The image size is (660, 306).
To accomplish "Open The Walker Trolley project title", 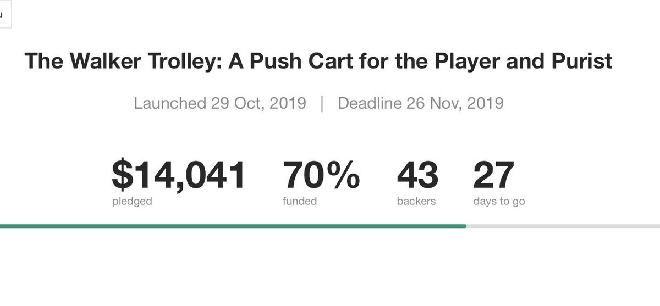I will (318, 62).
